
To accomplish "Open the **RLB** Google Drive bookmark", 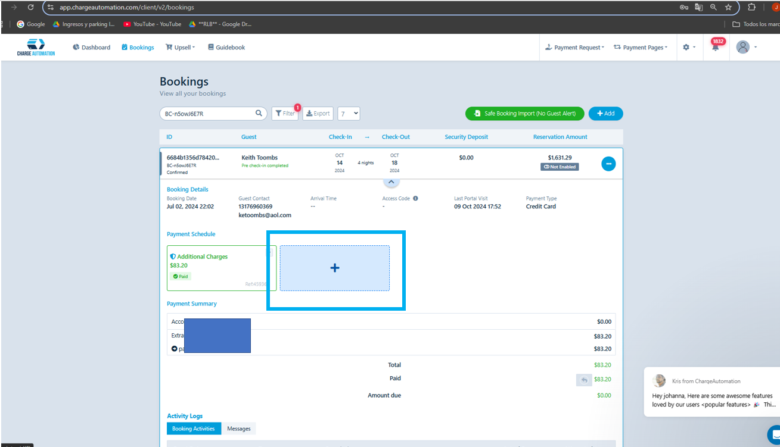I will [220, 24].
